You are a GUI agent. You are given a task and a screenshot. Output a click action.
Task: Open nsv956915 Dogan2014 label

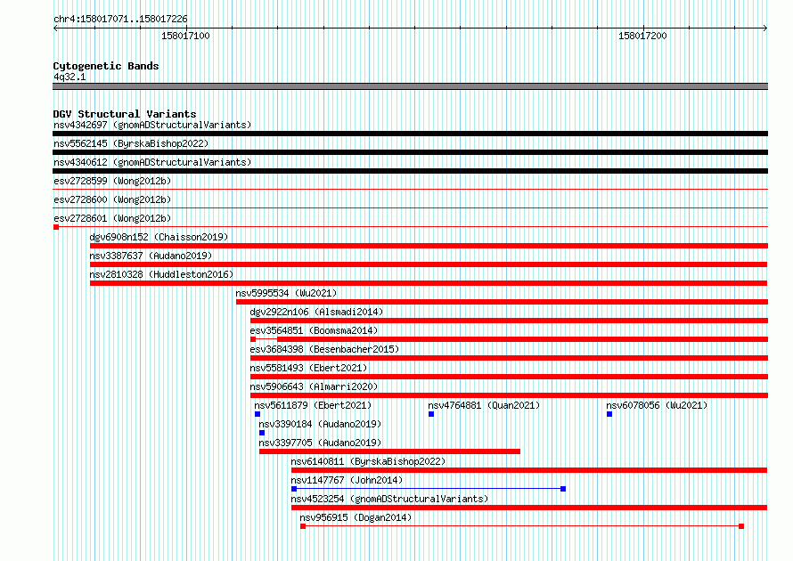[x=356, y=517]
